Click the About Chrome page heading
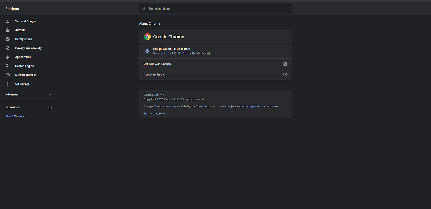Image resolution: width=431 pixels, height=209 pixels. point(150,24)
